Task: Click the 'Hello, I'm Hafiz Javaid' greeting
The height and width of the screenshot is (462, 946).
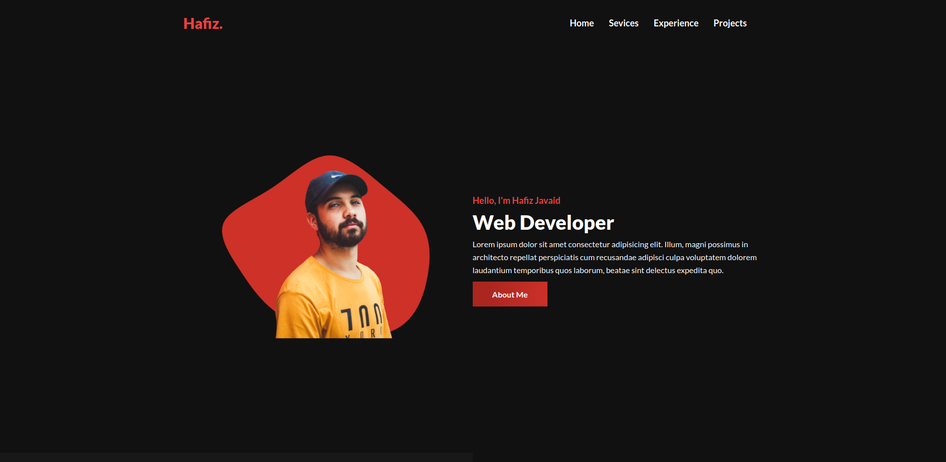Action: [516, 200]
